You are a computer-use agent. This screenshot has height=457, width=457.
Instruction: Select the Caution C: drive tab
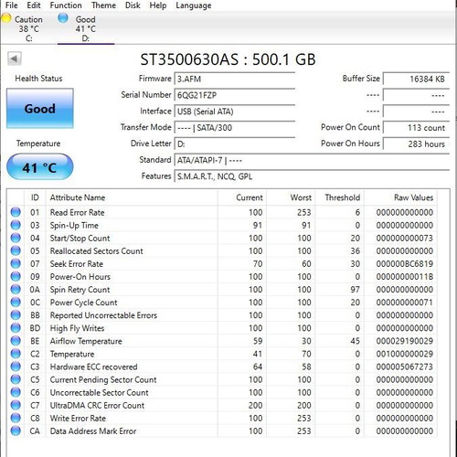28,28
